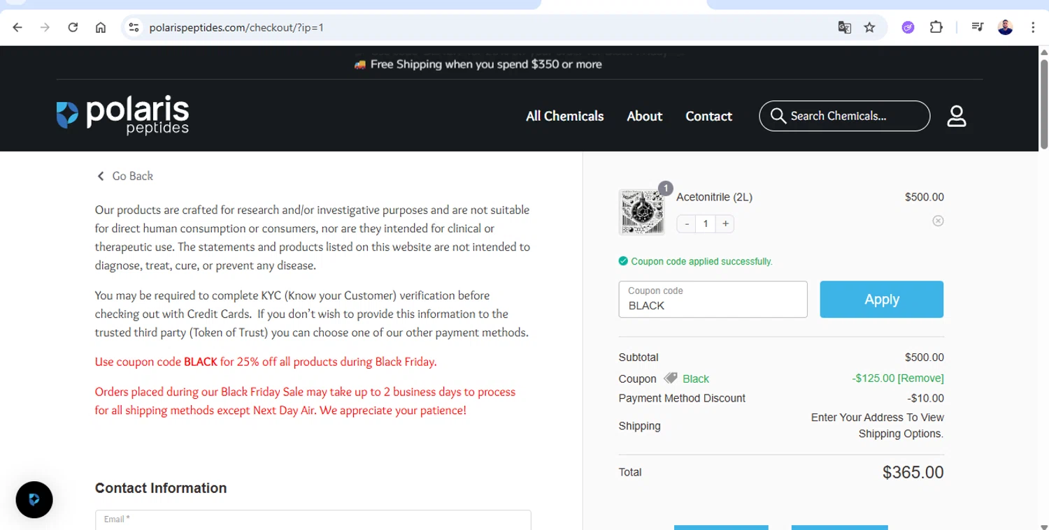Click the Email input field
1049x530 pixels.
[313, 520]
